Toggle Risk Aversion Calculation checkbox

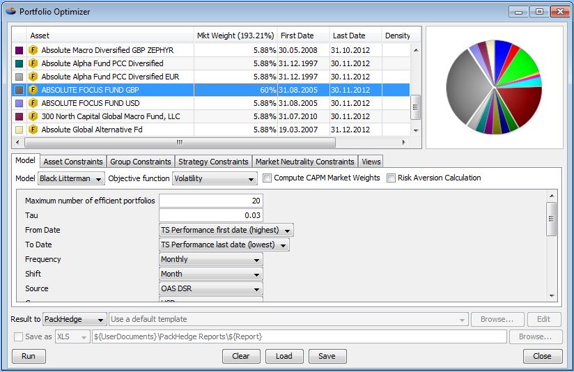[391, 178]
